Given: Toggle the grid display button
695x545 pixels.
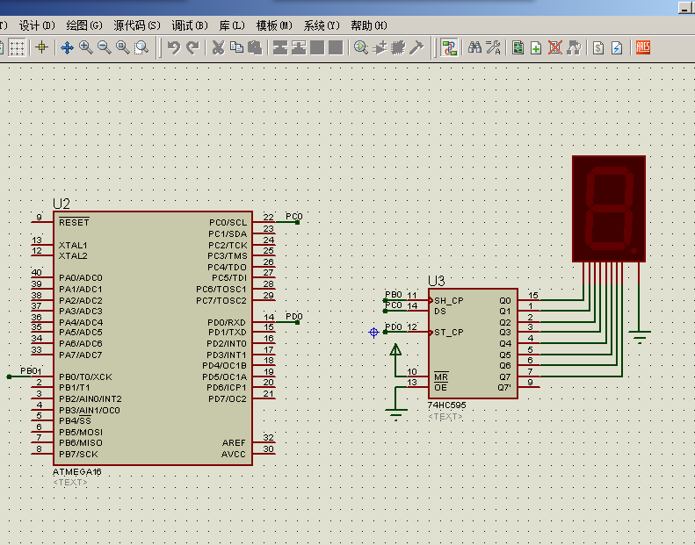Looking at the screenshot, I should point(17,47).
